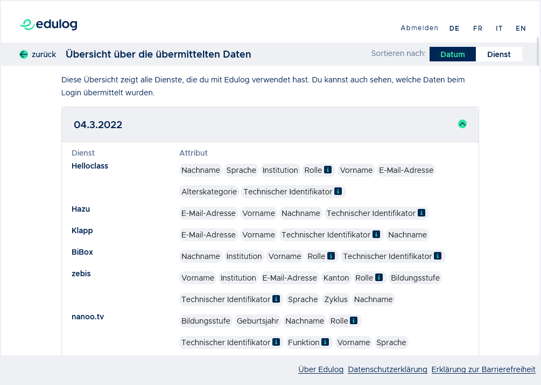Open info icon on nanoo.tv Funktion

325,342
